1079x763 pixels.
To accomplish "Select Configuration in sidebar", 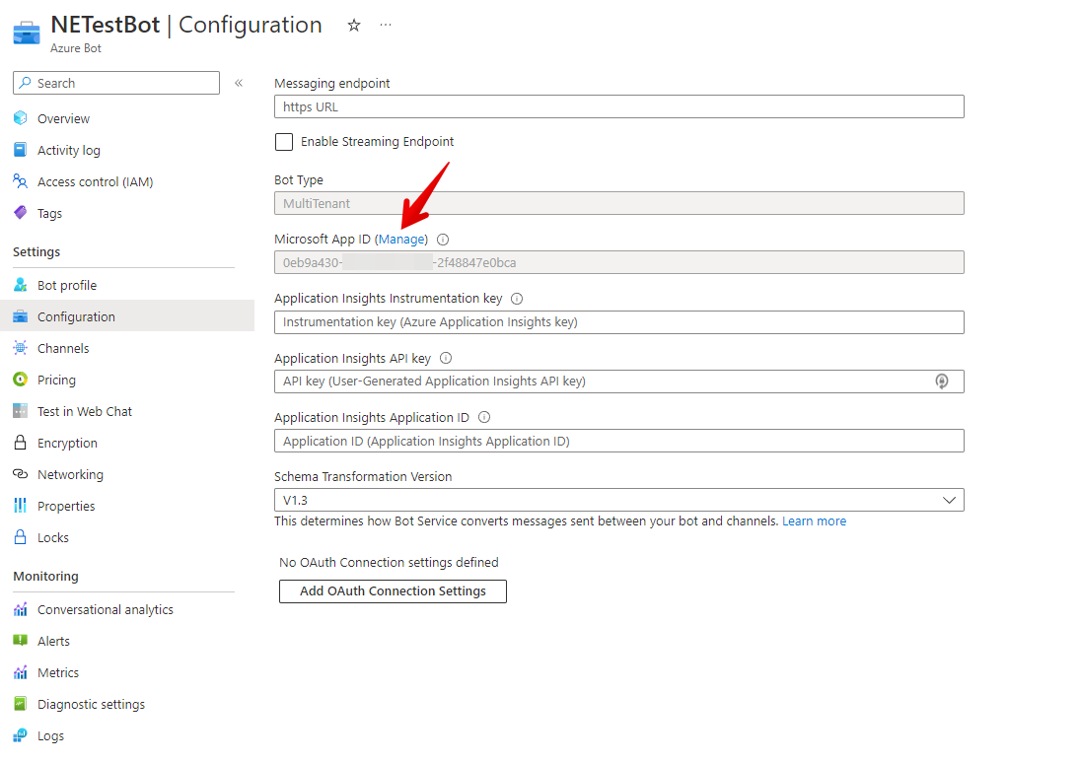I will [127, 316].
